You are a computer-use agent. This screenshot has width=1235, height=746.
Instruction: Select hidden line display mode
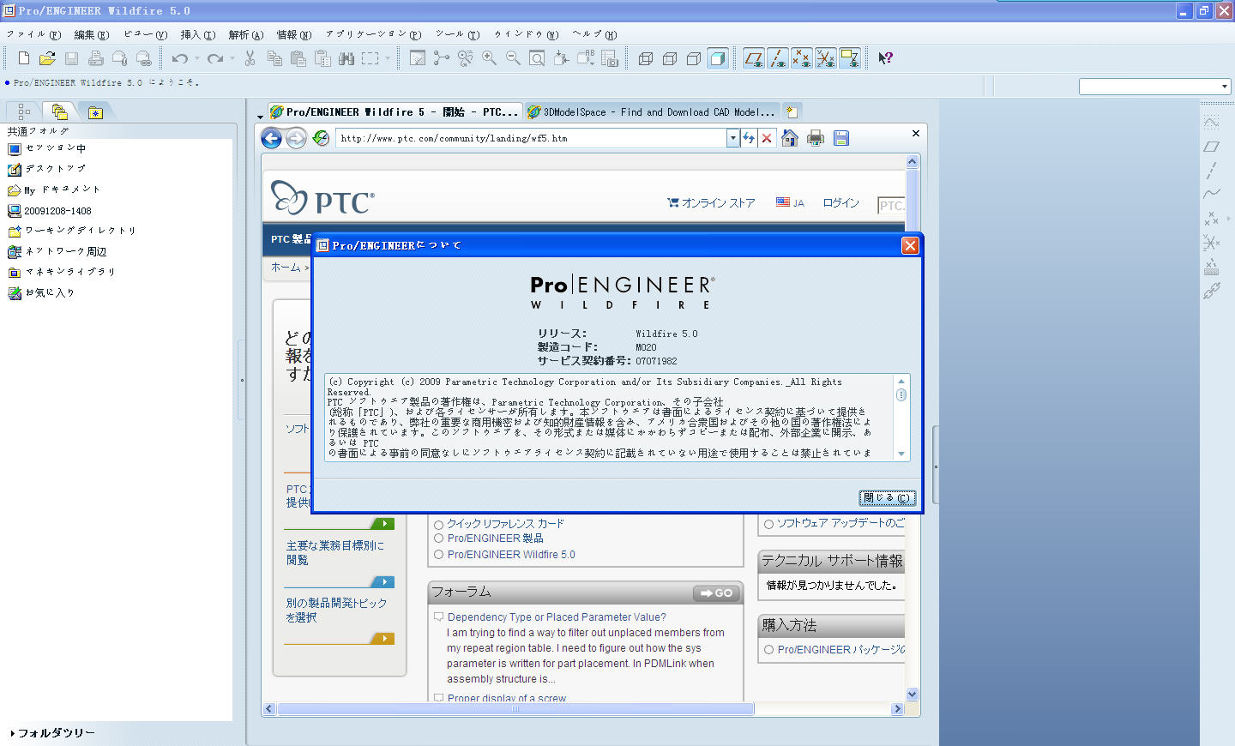670,58
